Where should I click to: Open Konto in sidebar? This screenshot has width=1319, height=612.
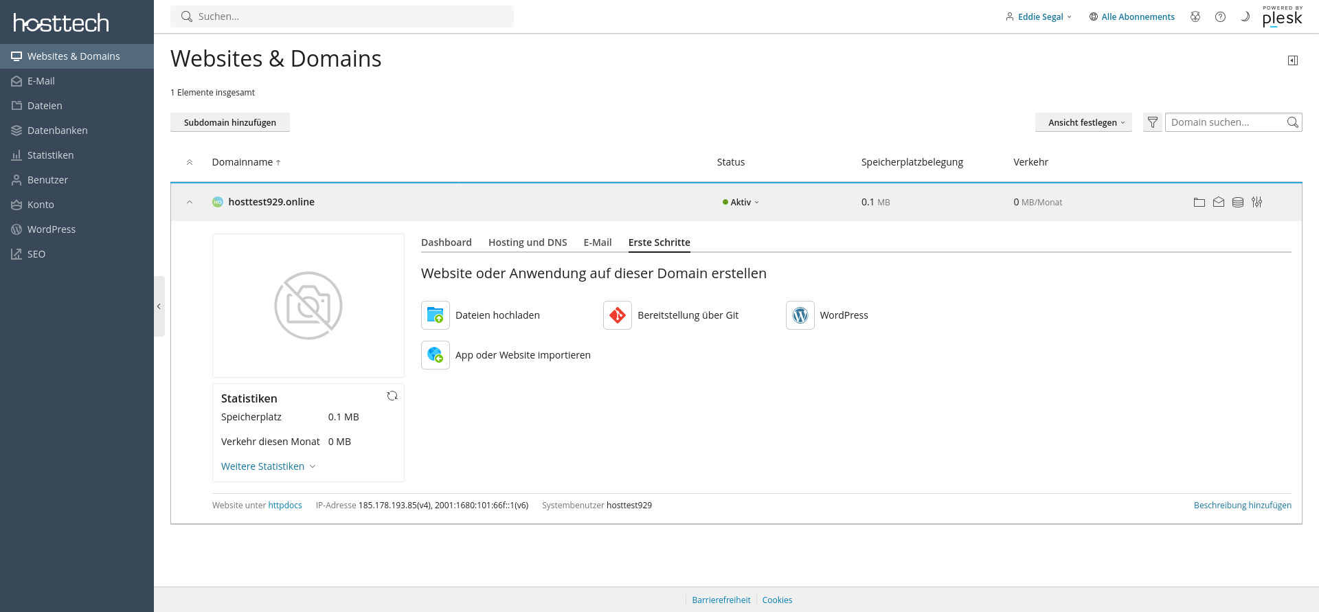[77, 205]
